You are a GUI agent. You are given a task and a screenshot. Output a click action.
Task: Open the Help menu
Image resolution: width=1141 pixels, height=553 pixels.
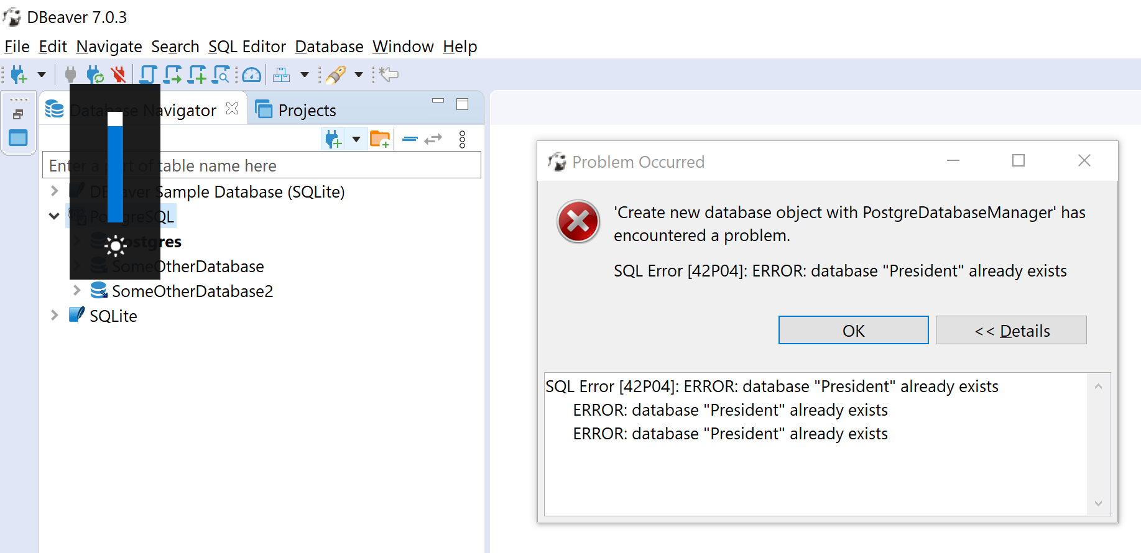point(460,47)
